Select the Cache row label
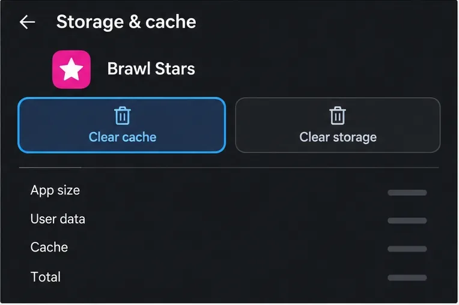 [49, 247]
